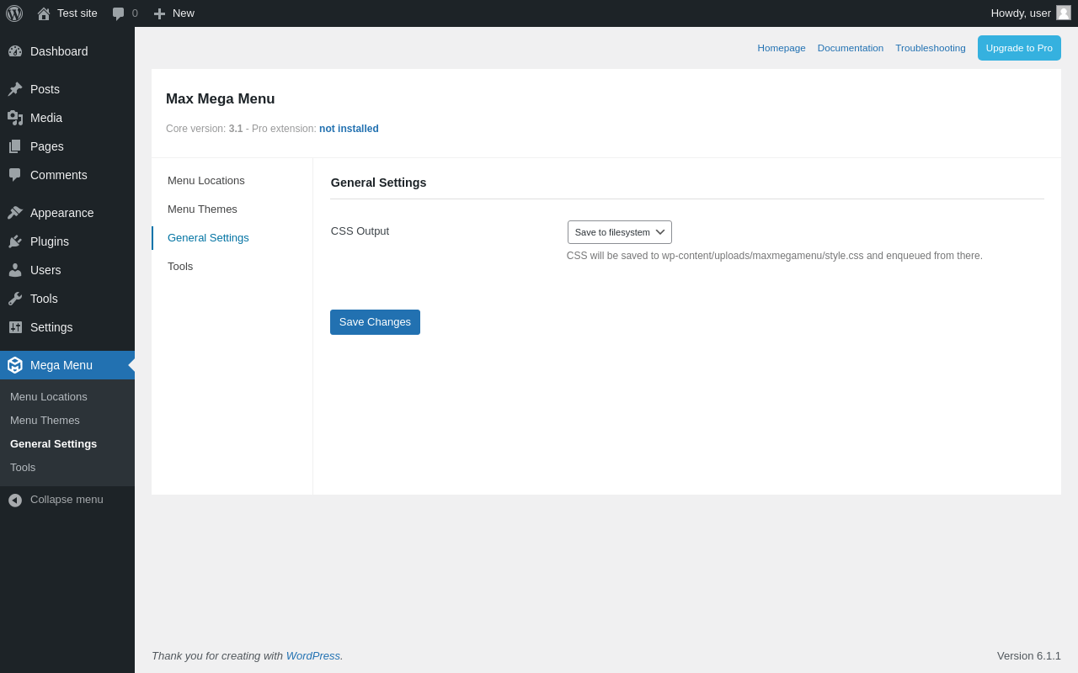
Task: Select Pages in the admin sidebar
Action: click(x=67, y=146)
